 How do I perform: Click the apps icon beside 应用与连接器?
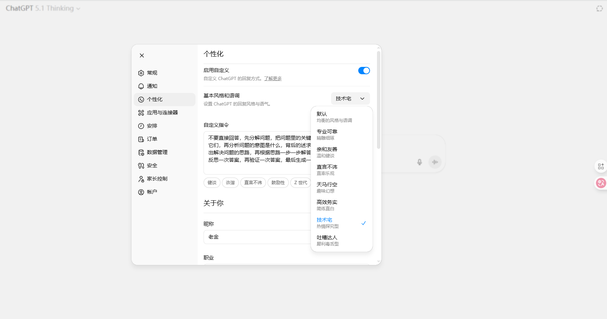[x=141, y=113]
